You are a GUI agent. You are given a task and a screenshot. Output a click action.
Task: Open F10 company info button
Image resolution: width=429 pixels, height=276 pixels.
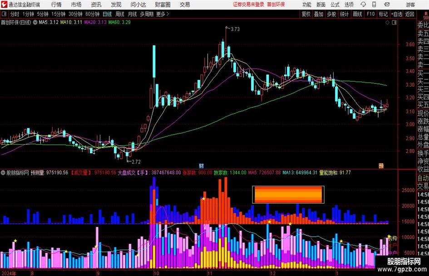(370, 14)
